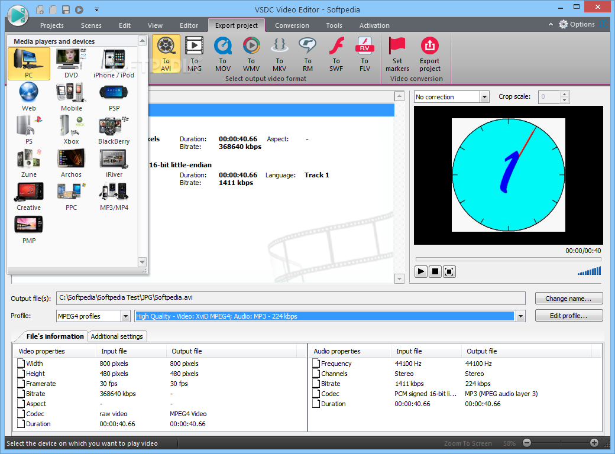Toggle the audio Channels checkbox
The width and height of the screenshot is (615, 454).
[x=316, y=374]
